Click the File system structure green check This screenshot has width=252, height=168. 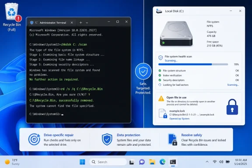click(x=160, y=70)
